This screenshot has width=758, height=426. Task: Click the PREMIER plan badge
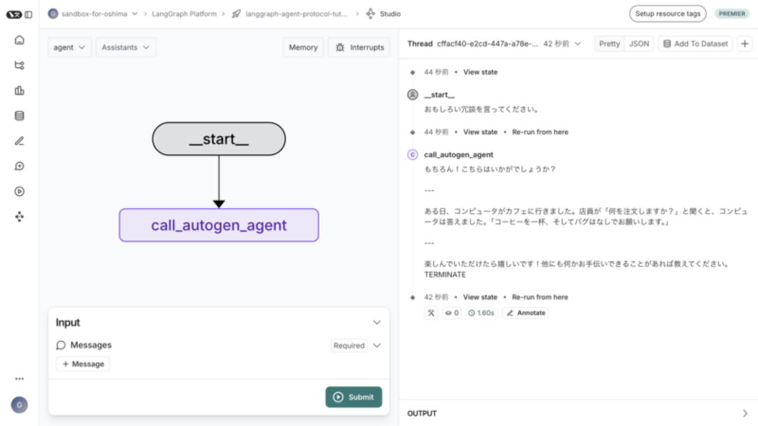click(x=732, y=13)
